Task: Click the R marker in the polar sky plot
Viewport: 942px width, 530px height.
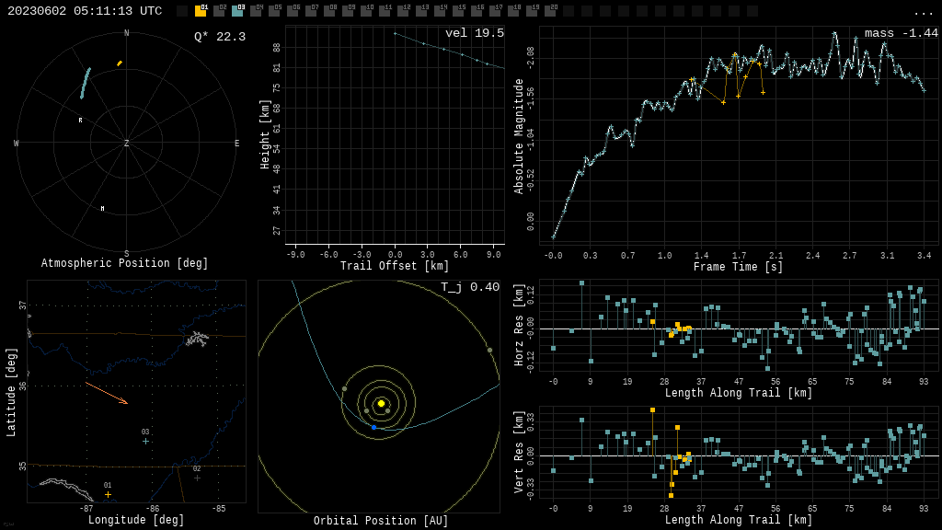Action: (80, 121)
